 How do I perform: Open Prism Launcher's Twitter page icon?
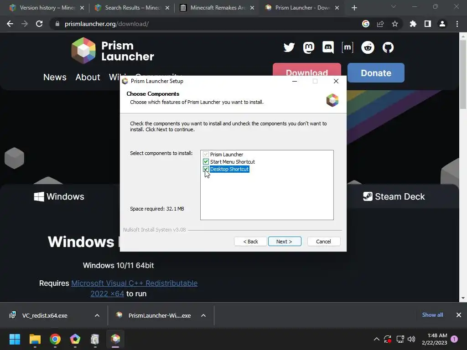(x=289, y=47)
